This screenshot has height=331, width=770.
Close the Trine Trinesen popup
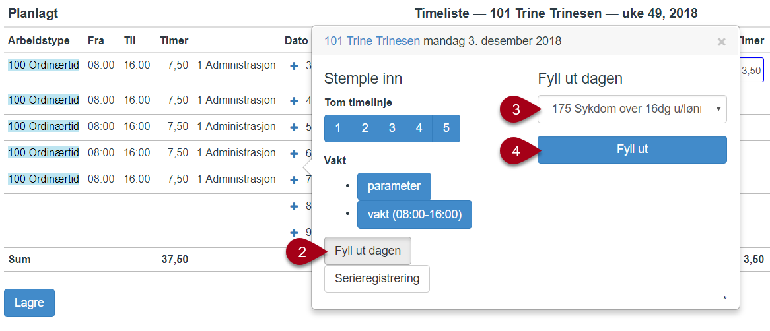coord(721,42)
